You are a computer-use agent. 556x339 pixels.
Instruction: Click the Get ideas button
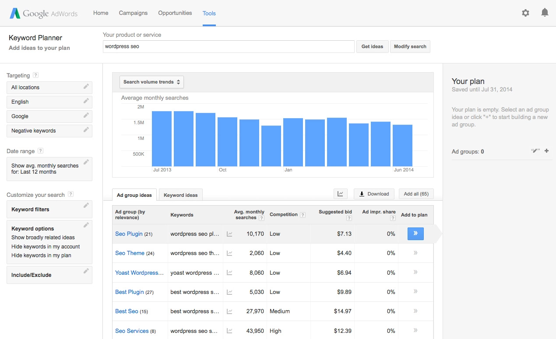373,46
